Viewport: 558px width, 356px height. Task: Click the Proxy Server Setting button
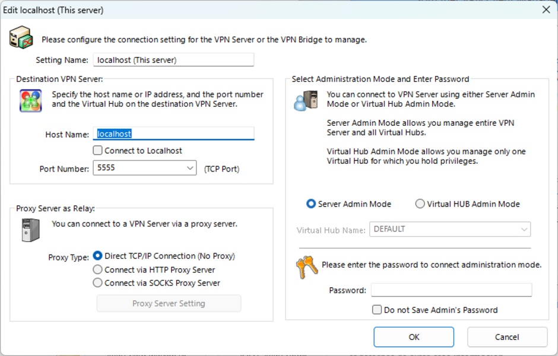[169, 304]
